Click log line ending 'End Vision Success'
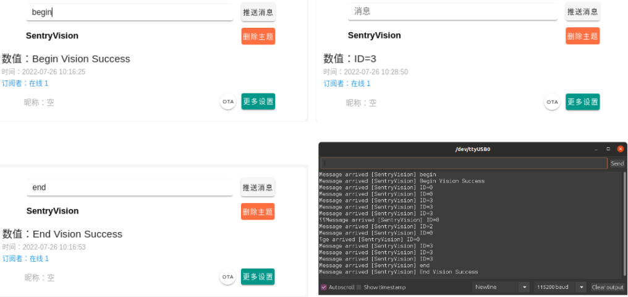Image resolution: width=628 pixels, height=297 pixels. 399,272
